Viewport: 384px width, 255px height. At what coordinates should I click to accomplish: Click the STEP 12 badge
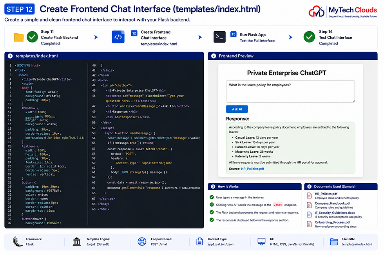19,9
